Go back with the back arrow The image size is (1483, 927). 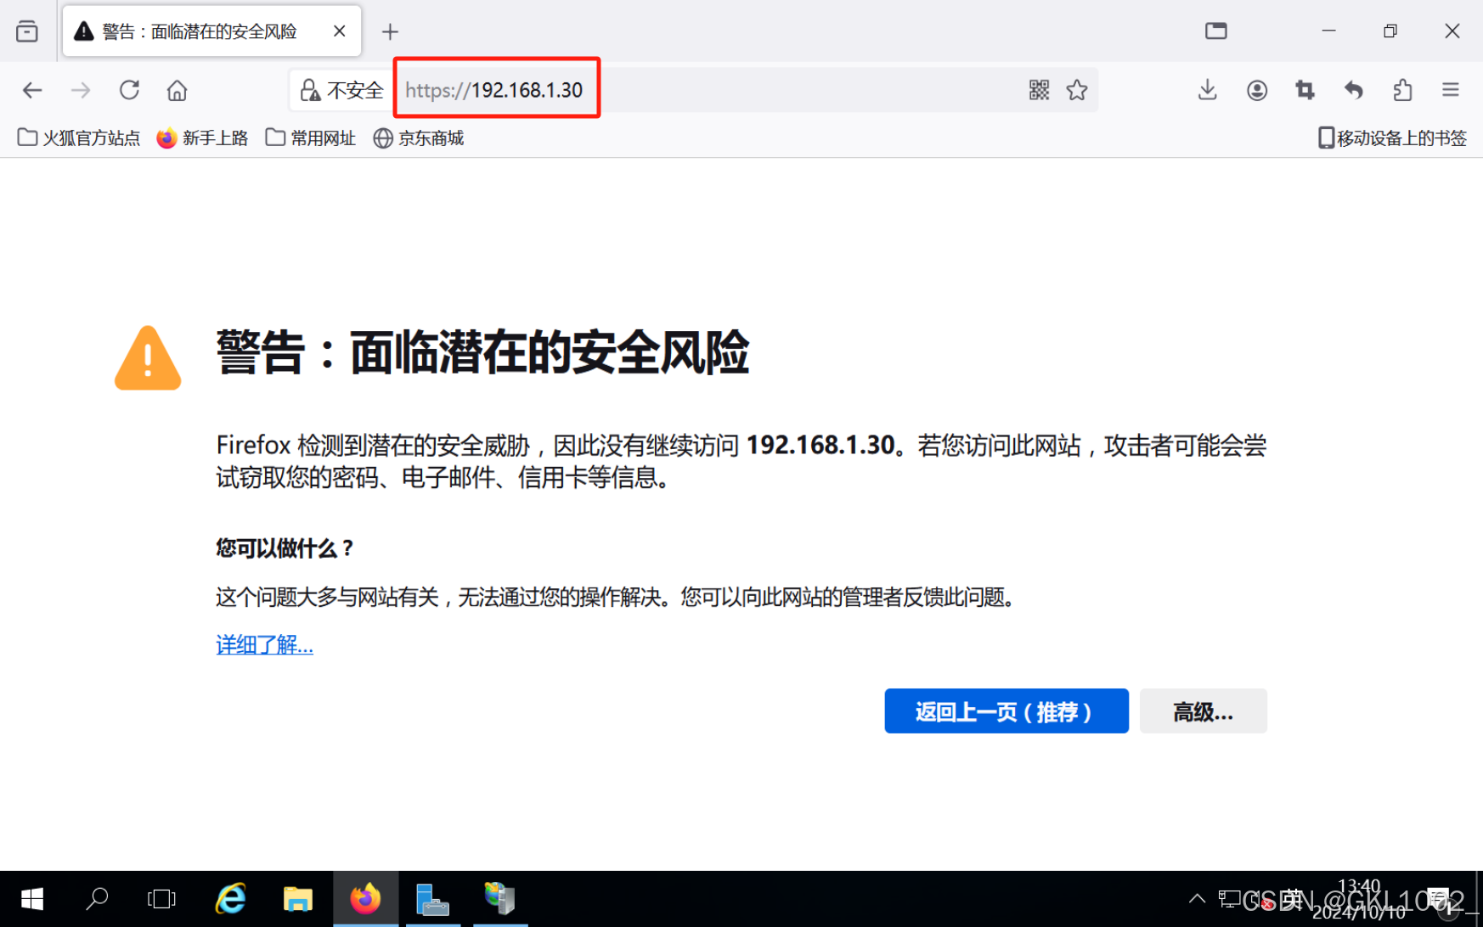point(32,90)
